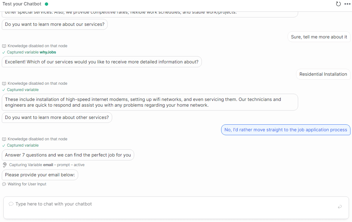Select the whyJobs variable name link

click(x=48, y=52)
